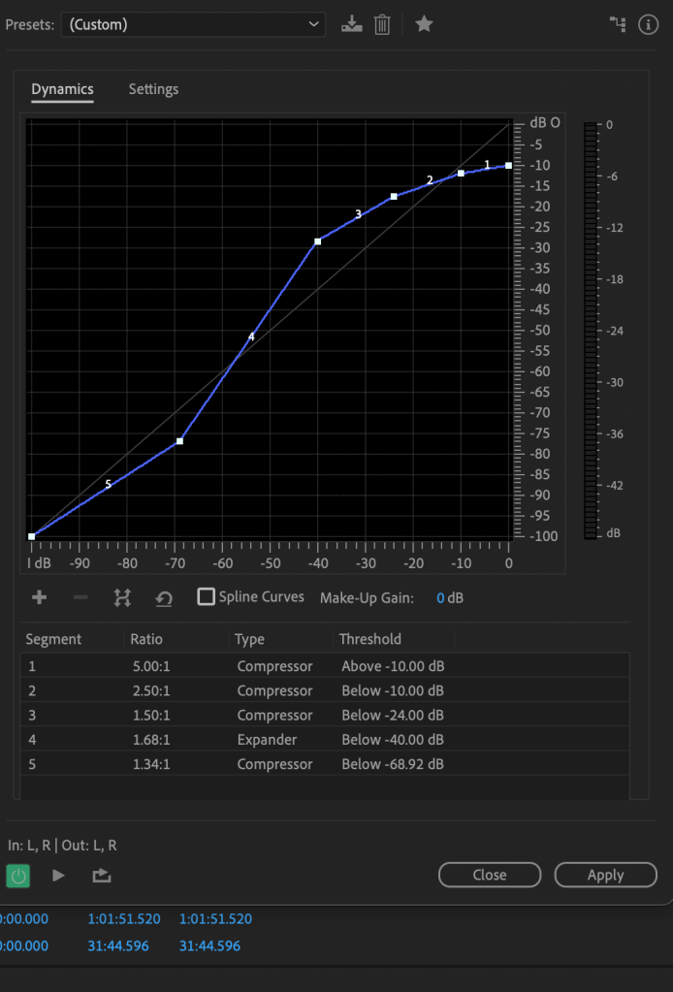The image size is (673, 992).
Task: Save the current preset settings
Action: click(x=351, y=24)
